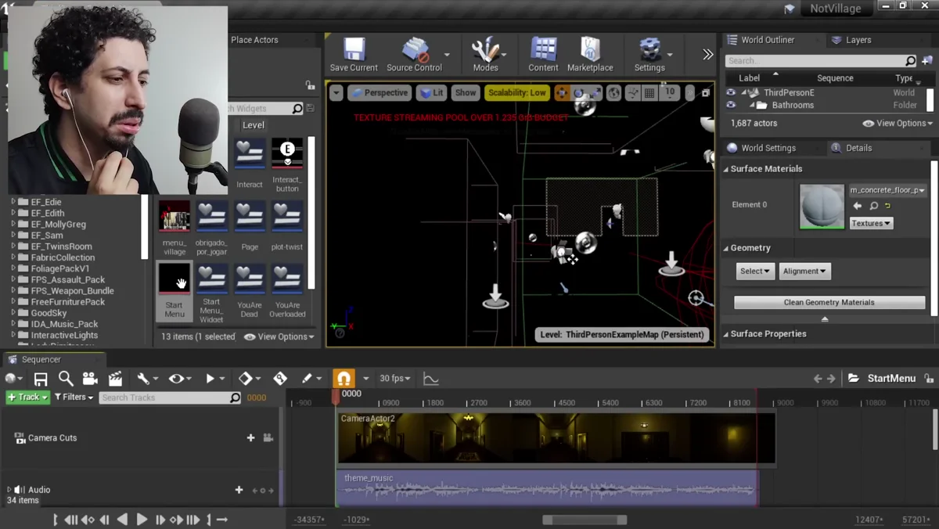
Task: Open the Filters menu in Sequencer
Action: [x=74, y=398]
